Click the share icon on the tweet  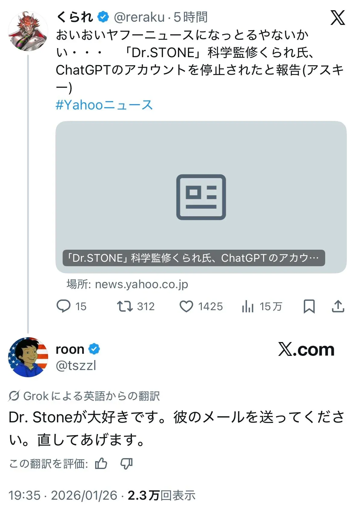click(x=338, y=306)
